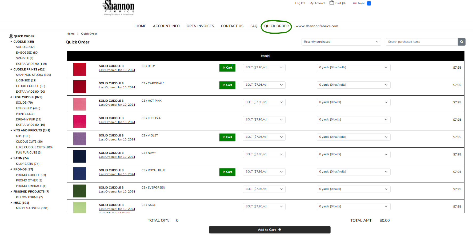
Task: Collapse the LUXE CUDDLE category tree
Action: pyautogui.click(x=11, y=97)
